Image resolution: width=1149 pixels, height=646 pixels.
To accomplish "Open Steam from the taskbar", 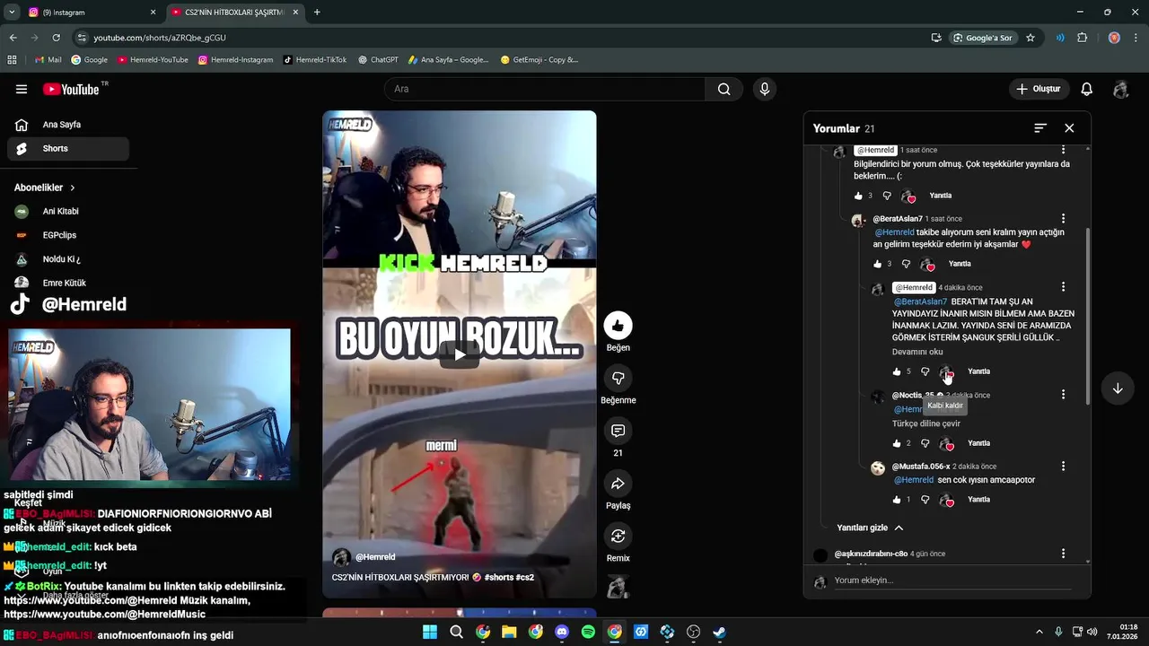I will click(719, 632).
